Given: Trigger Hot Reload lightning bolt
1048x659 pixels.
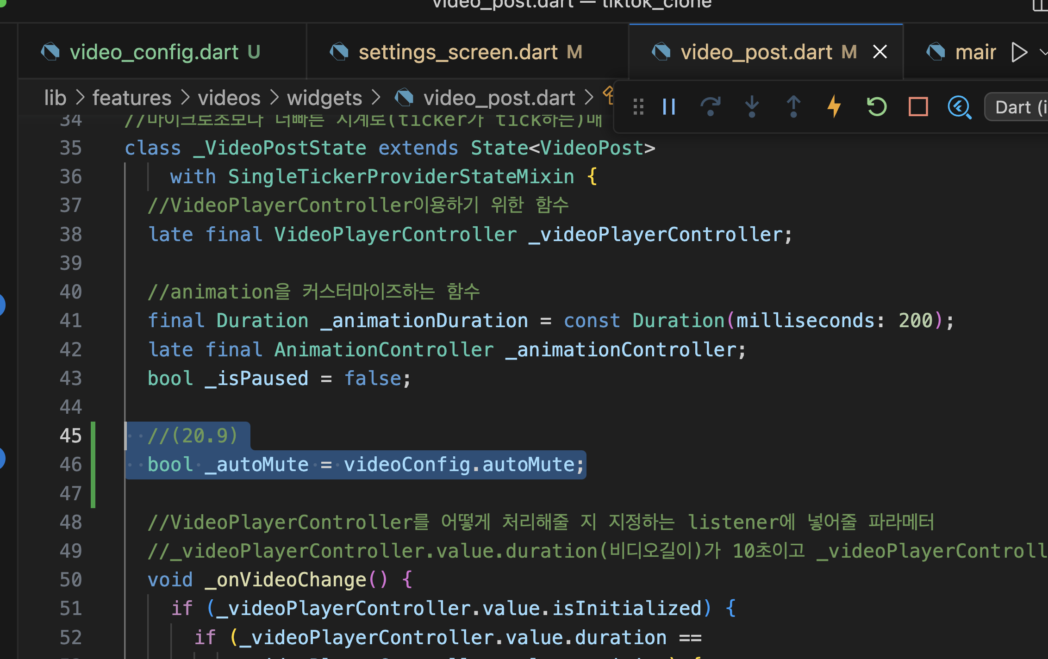Looking at the screenshot, I should coord(834,107).
